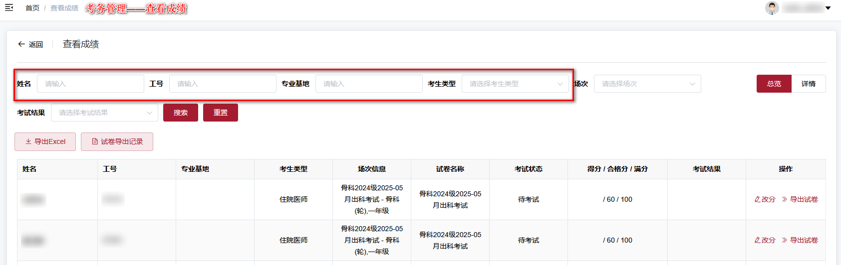Image resolution: width=841 pixels, height=265 pixels.
Task: Toggle the sidebar menu hamburger icon
Action: 9,7
